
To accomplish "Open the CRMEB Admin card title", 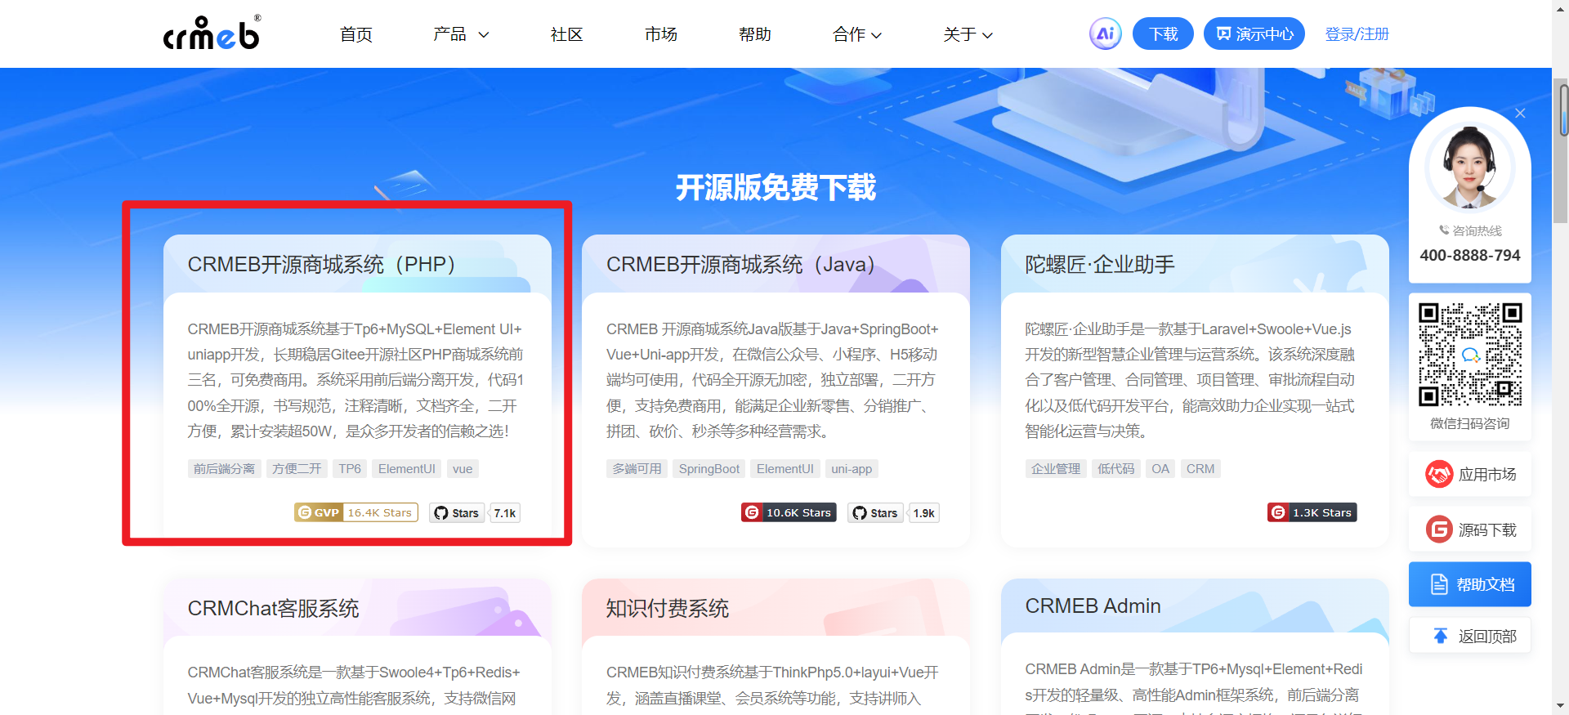I will (x=1093, y=606).
